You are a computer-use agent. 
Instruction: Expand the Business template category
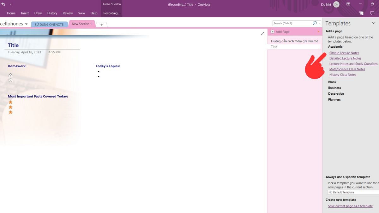(x=334, y=88)
